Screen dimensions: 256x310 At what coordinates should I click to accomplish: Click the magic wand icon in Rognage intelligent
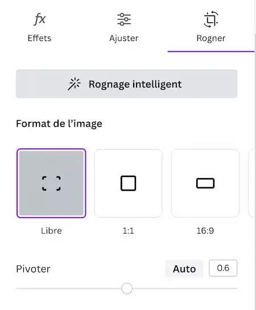[74, 84]
